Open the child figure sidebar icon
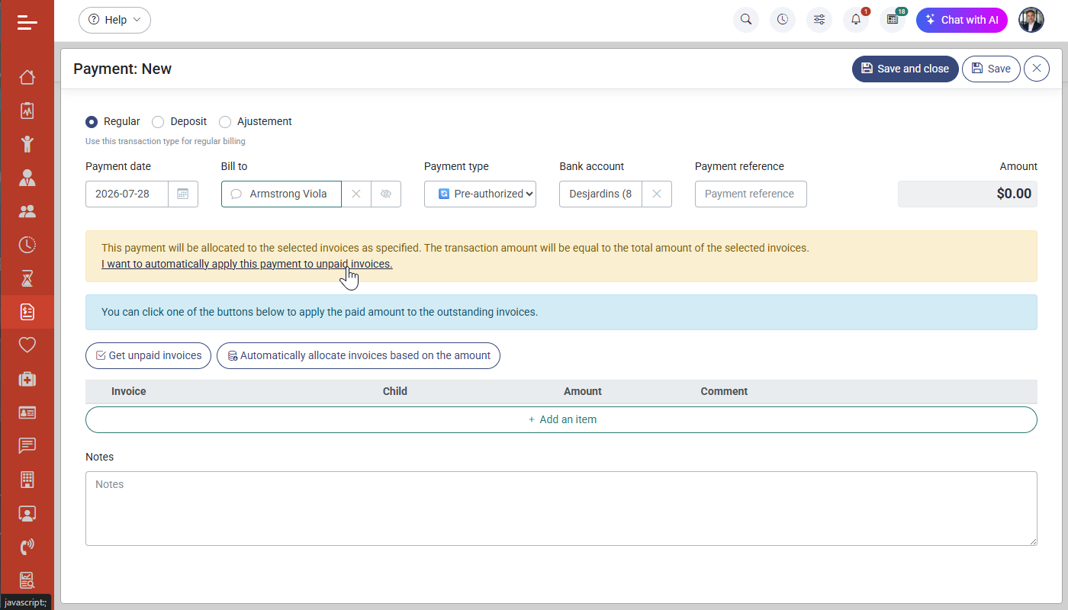The image size is (1068, 610). coord(27,144)
